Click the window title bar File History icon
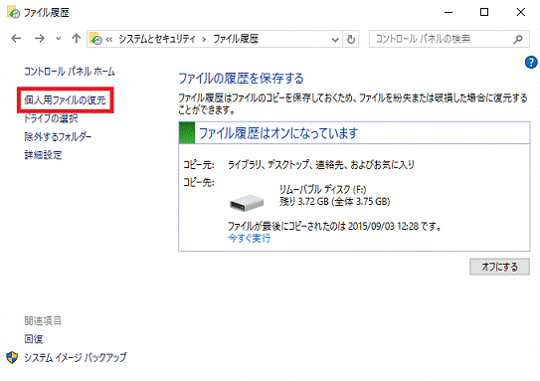The image size is (540, 381). click(x=13, y=12)
